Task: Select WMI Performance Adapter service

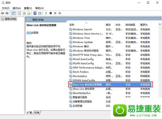Action: pos(110,68)
